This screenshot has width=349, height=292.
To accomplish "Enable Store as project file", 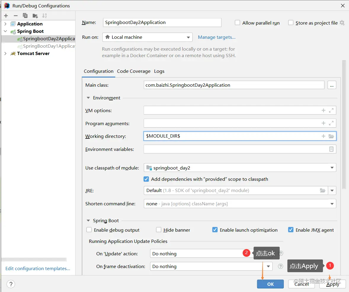I will coord(291,23).
